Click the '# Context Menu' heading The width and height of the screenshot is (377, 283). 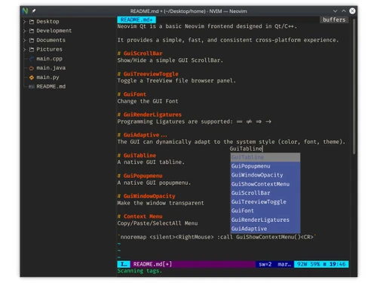point(139,217)
